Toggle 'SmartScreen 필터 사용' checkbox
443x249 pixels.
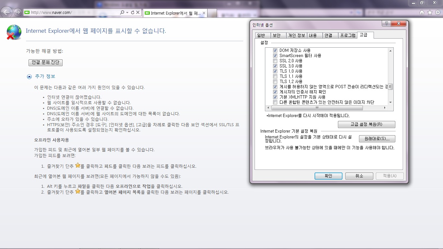coord(275,56)
